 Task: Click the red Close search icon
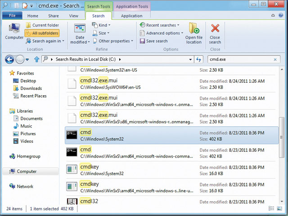pos(215,28)
